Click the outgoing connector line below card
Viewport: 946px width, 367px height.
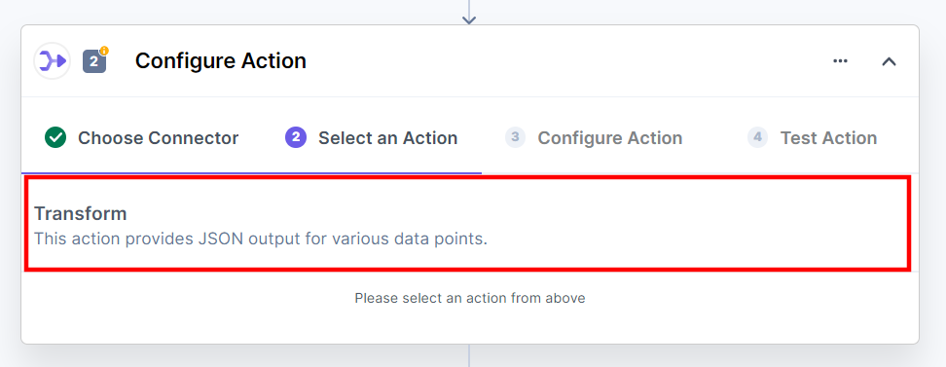point(469,355)
